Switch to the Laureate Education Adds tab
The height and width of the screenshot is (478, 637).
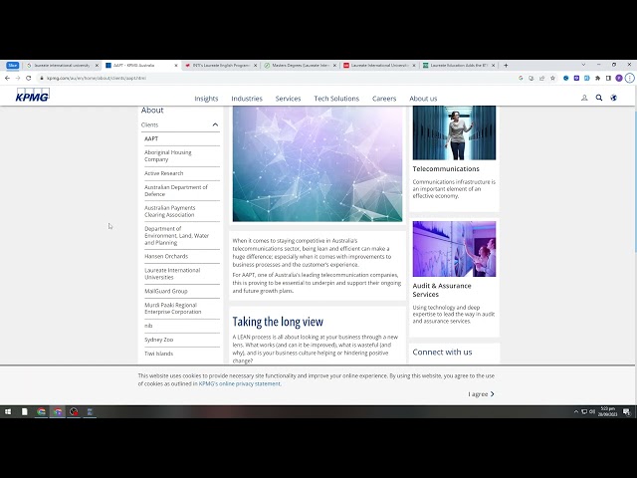459,65
